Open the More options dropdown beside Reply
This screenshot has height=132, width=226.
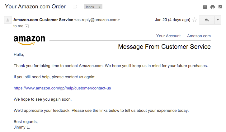(218, 20)
